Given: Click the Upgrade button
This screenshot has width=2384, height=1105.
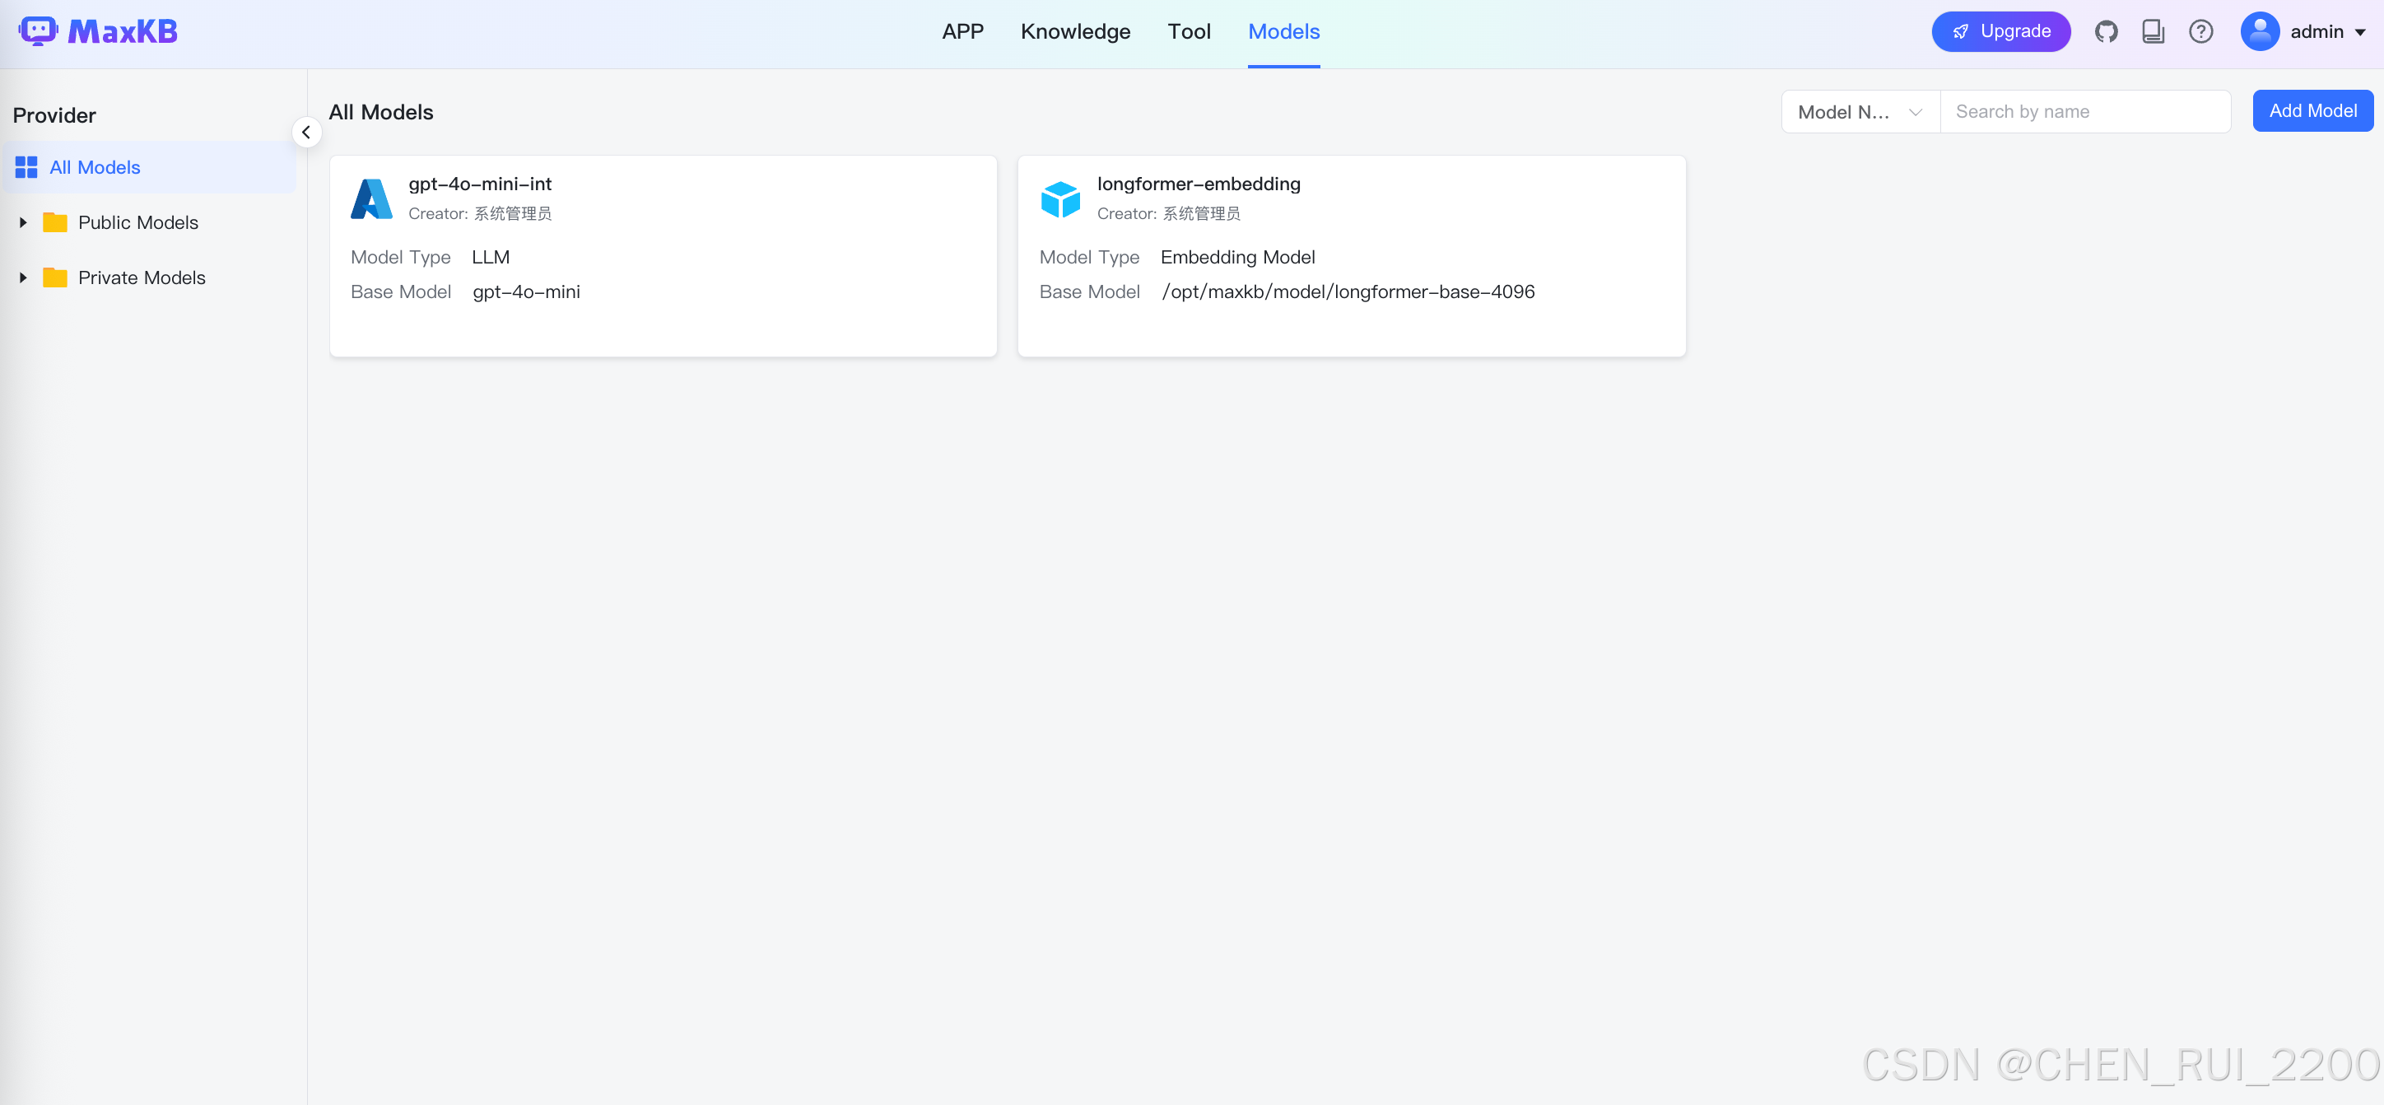Looking at the screenshot, I should coord(2001,31).
